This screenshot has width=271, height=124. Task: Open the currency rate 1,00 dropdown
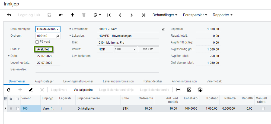[125, 49]
